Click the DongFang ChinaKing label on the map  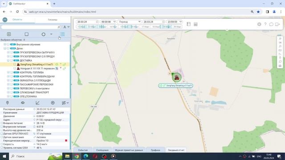pos(175,85)
